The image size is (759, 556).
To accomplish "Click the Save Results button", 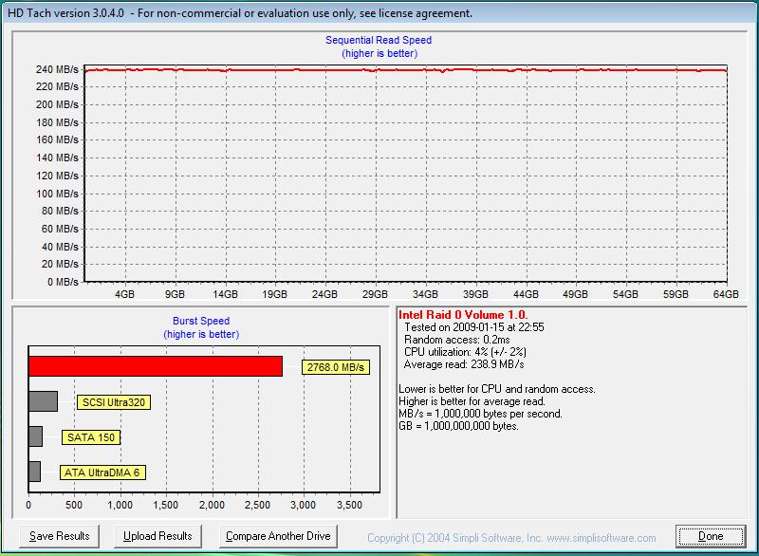I will pyautogui.click(x=59, y=536).
